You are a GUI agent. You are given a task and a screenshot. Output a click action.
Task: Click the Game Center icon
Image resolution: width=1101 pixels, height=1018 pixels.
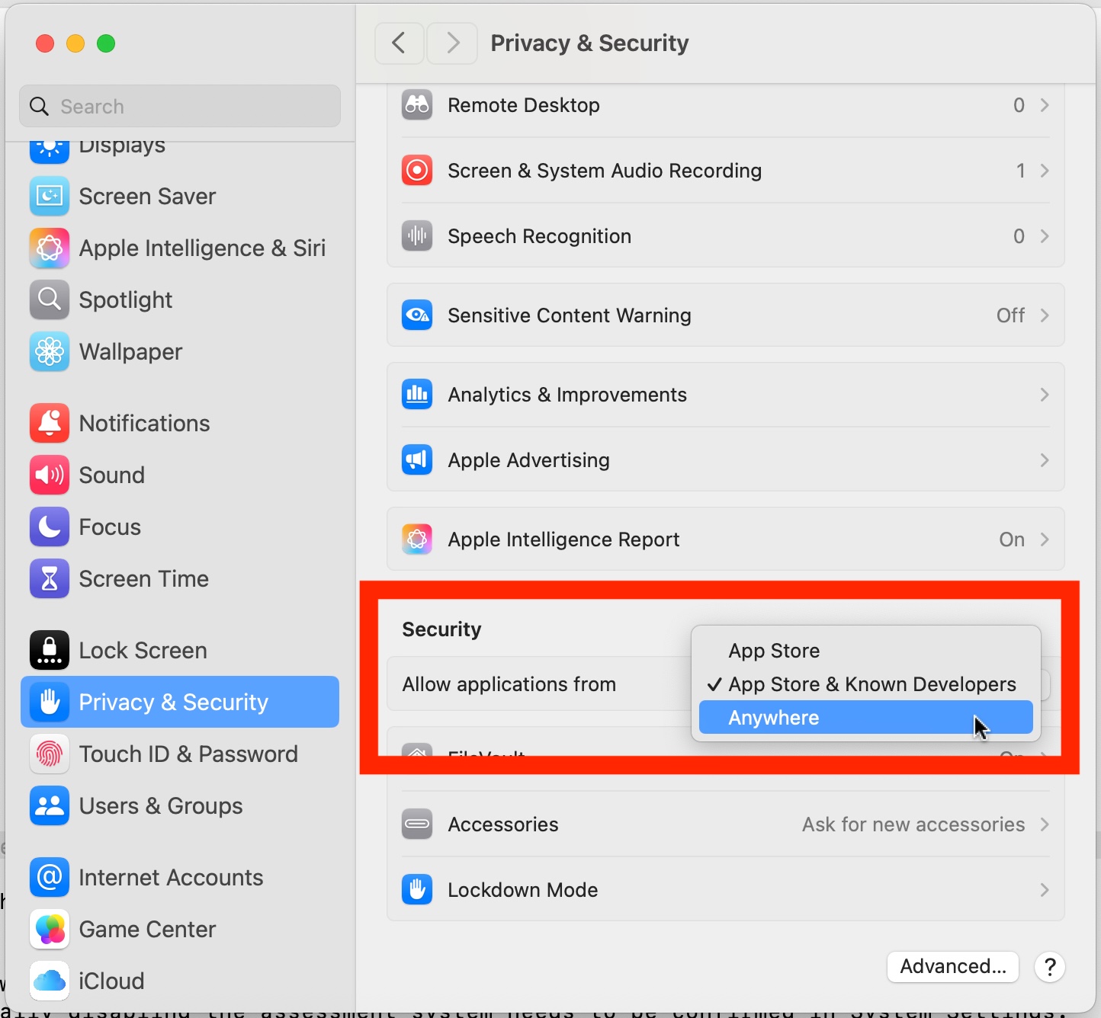tap(50, 930)
